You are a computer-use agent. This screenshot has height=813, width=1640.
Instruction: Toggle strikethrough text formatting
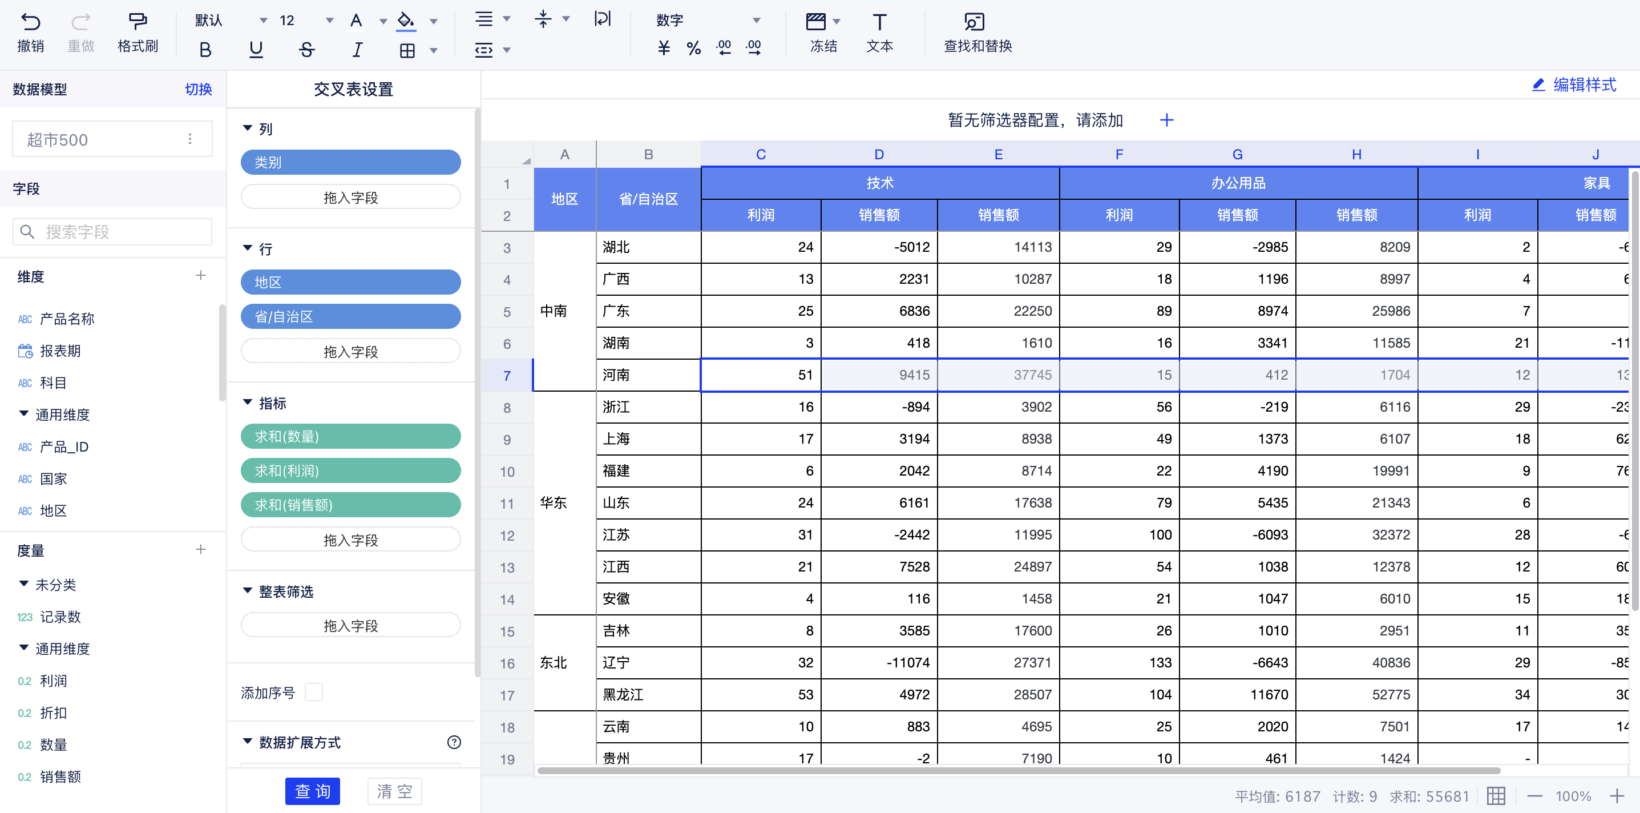coord(306,50)
